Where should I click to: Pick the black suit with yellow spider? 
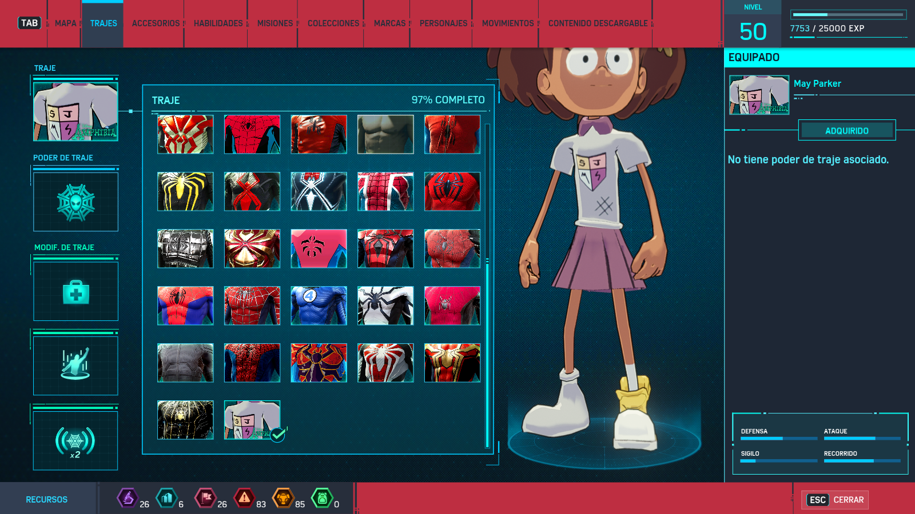pyautogui.click(x=185, y=191)
